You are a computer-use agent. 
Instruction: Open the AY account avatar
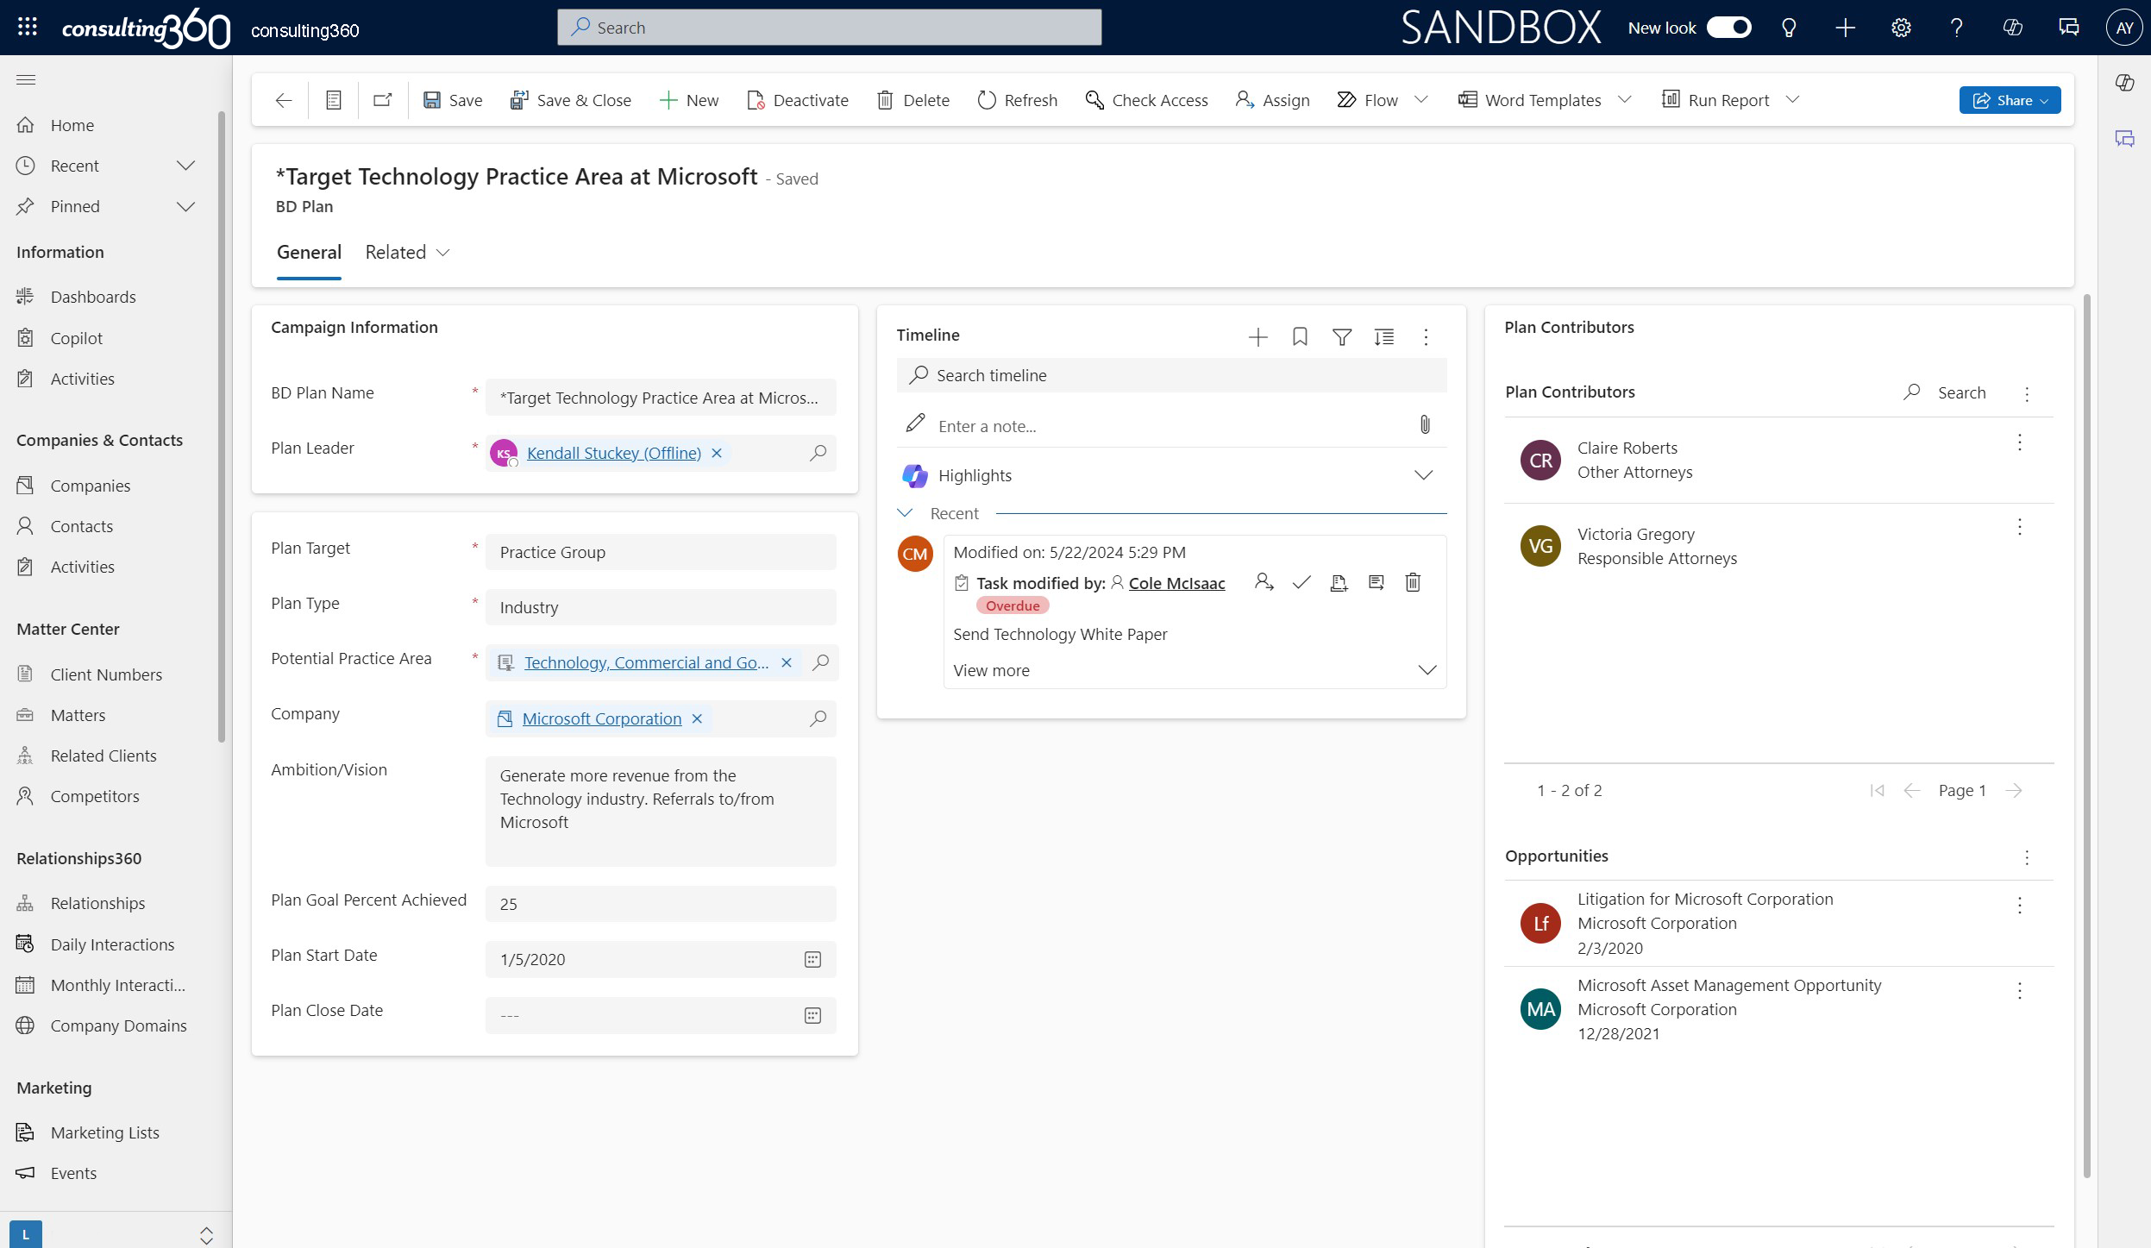[x=2124, y=28]
